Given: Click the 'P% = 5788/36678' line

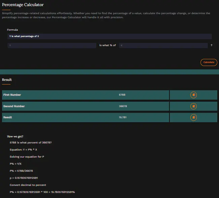Looking at the screenshot, I should click(x=21, y=171).
